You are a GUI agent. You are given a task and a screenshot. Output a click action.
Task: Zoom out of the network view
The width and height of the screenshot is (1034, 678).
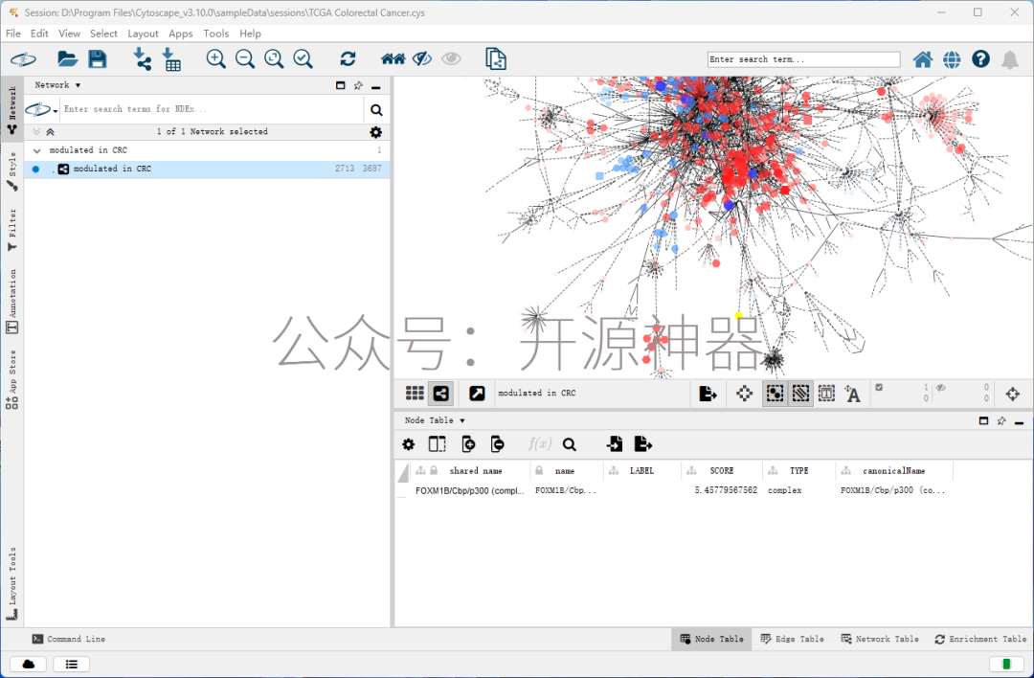coord(245,59)
